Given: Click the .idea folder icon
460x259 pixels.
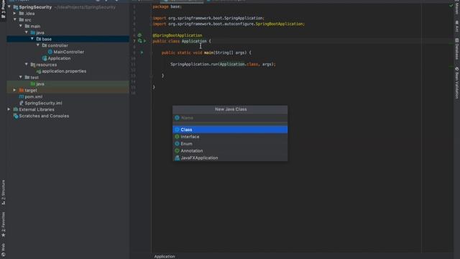Looking at the screenshot, I should pos(22,13).
